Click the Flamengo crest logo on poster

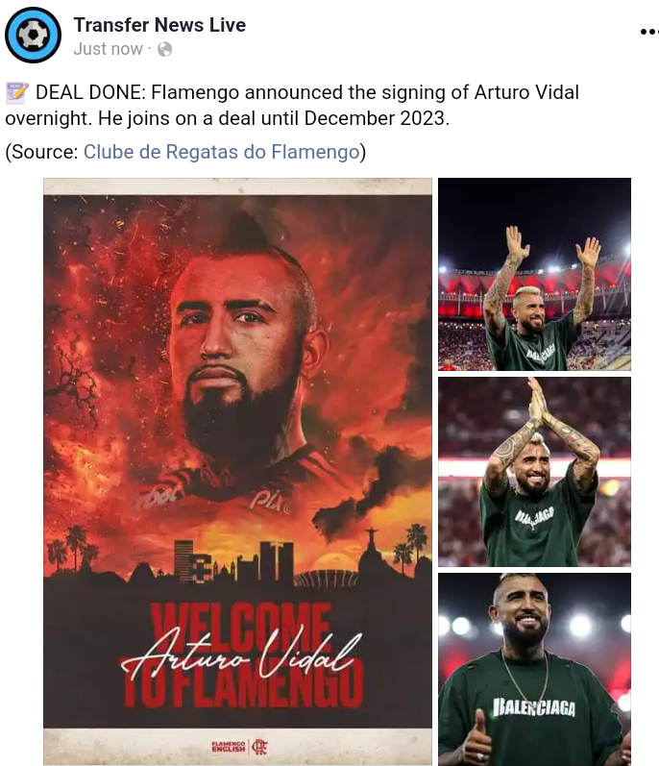[x=259, y=747]
